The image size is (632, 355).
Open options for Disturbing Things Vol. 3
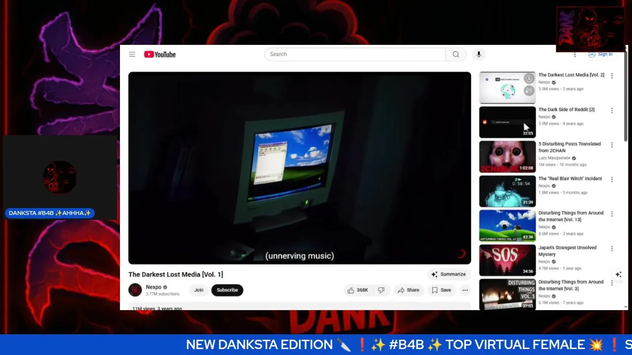click(612, 283)
